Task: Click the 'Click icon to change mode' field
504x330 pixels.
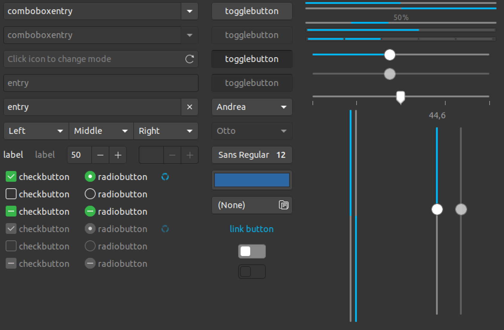Action: pyautogui.click(x=101, y=59)
